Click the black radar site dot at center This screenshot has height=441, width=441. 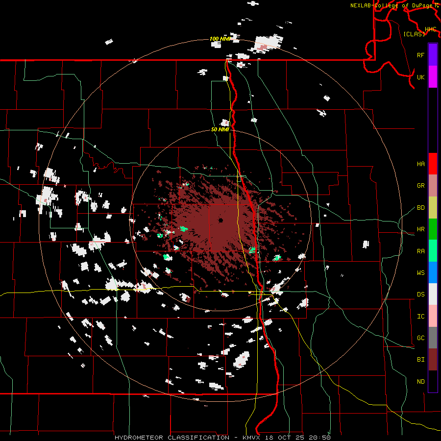pyautogui.click(x=221, y=220)
